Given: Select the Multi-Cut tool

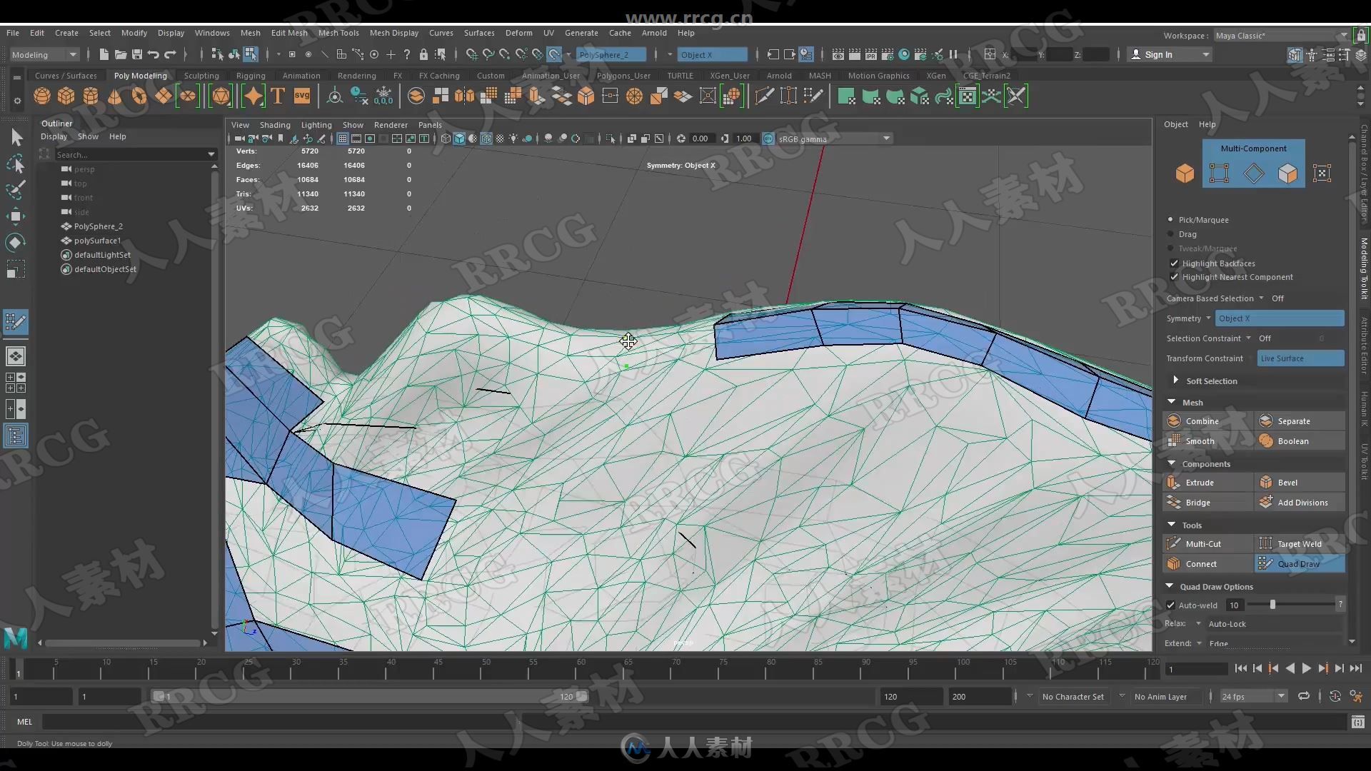Looking at the screenshot, I should pyautogui.click(x=1205, y=543).
